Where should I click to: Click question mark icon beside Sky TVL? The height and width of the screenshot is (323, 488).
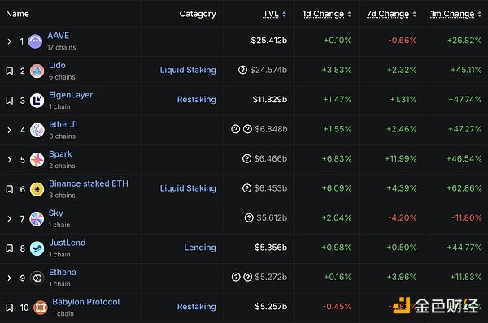click(249, 217)
